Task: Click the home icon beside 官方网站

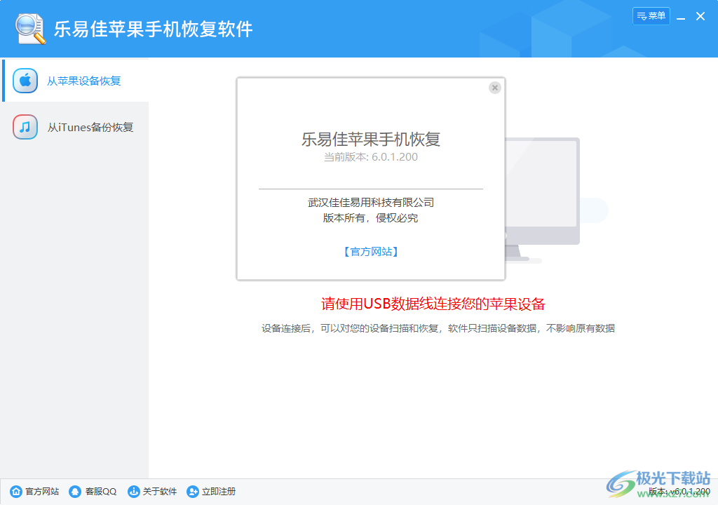Action: [16, 491]
